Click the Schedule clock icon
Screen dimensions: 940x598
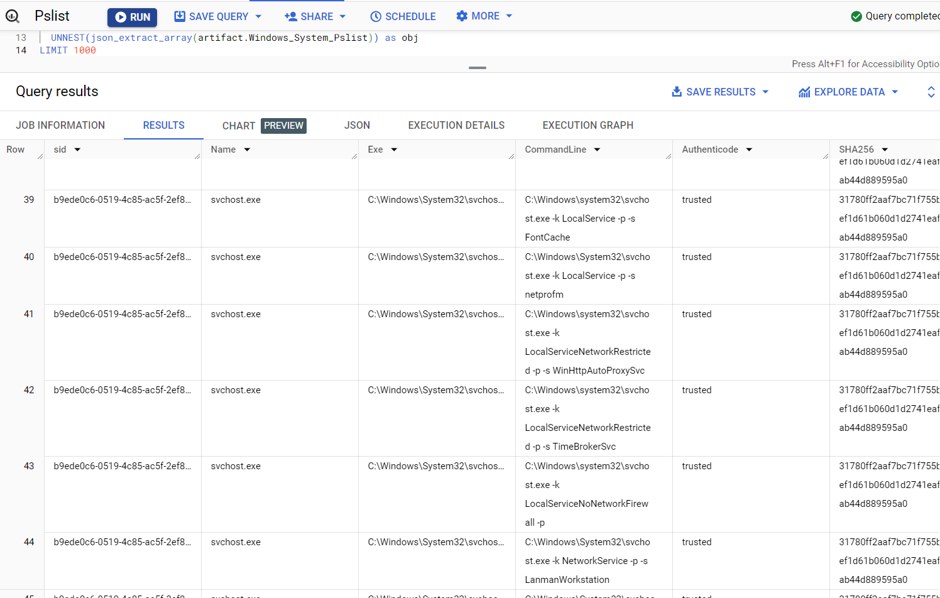(x=376, y=16)
